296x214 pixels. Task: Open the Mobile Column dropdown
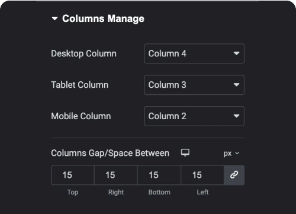point(194,116)
